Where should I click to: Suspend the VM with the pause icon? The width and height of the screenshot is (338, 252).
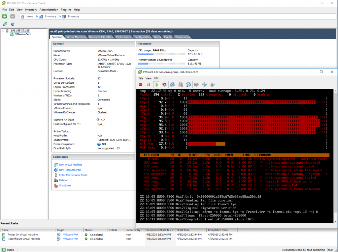[x=148, y=85]
